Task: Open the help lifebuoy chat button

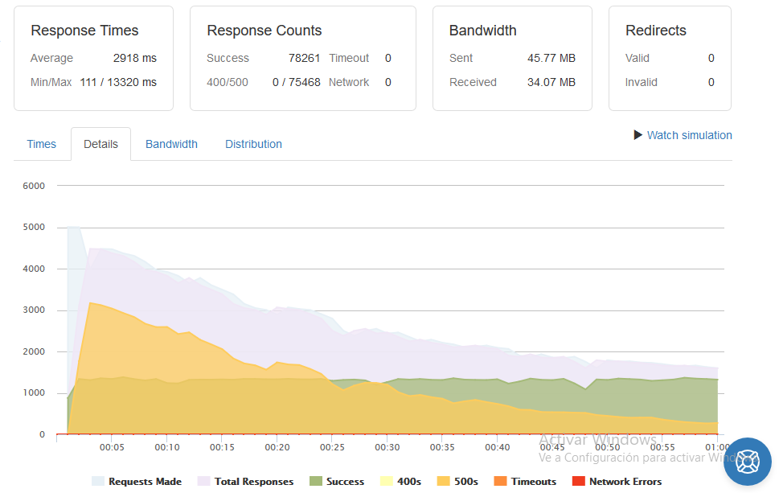Action: [x=747, y=461]
